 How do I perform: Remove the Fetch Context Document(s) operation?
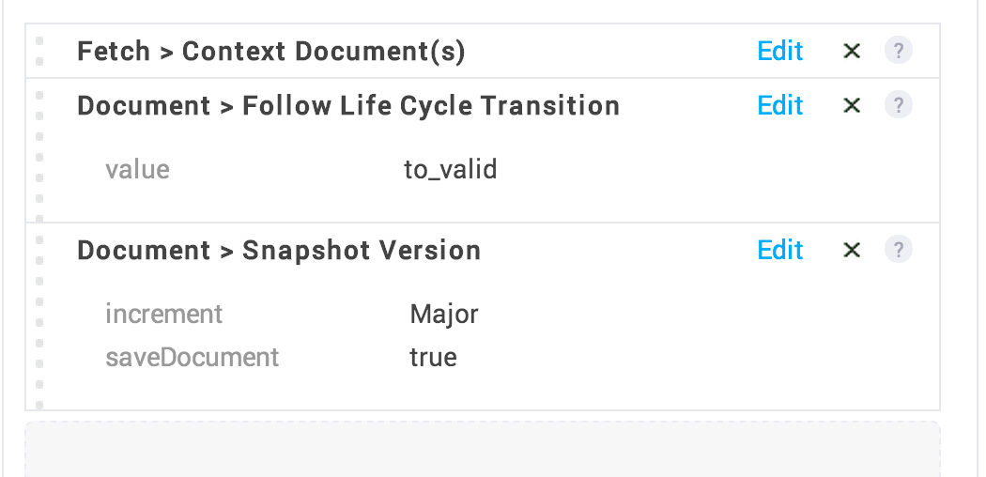click(x=852, y=51)
